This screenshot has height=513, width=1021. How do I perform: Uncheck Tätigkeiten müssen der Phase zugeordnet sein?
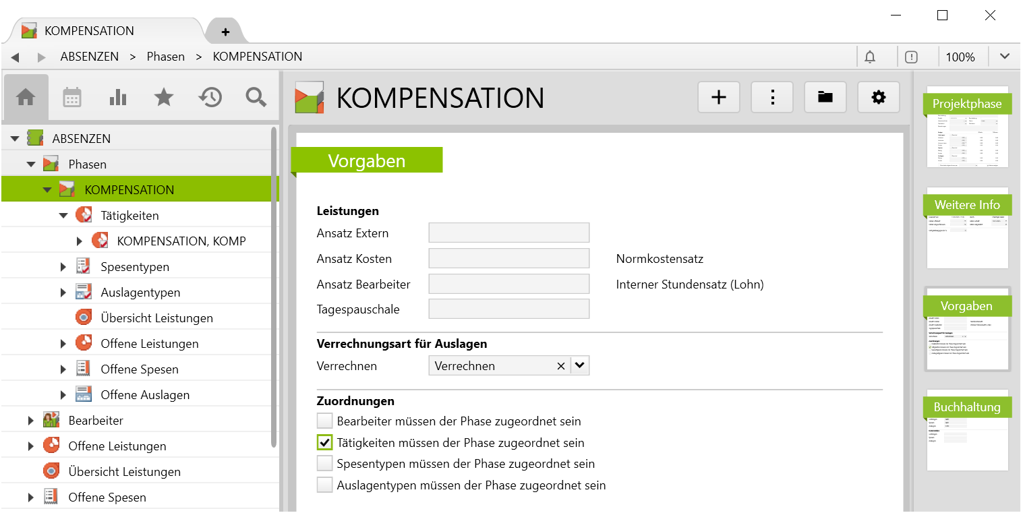click(324, 442)
